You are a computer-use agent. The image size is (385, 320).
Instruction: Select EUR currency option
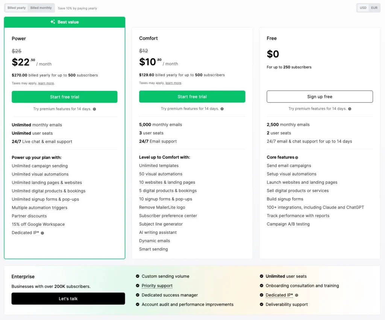(x=374, y=8)
